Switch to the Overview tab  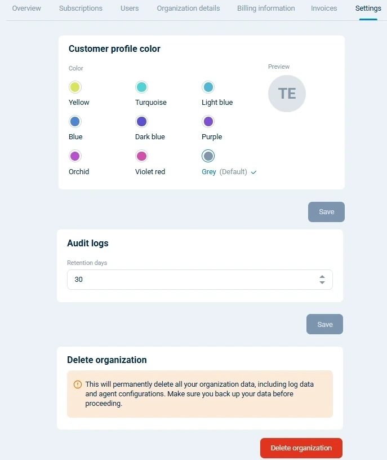coord(26,8)
